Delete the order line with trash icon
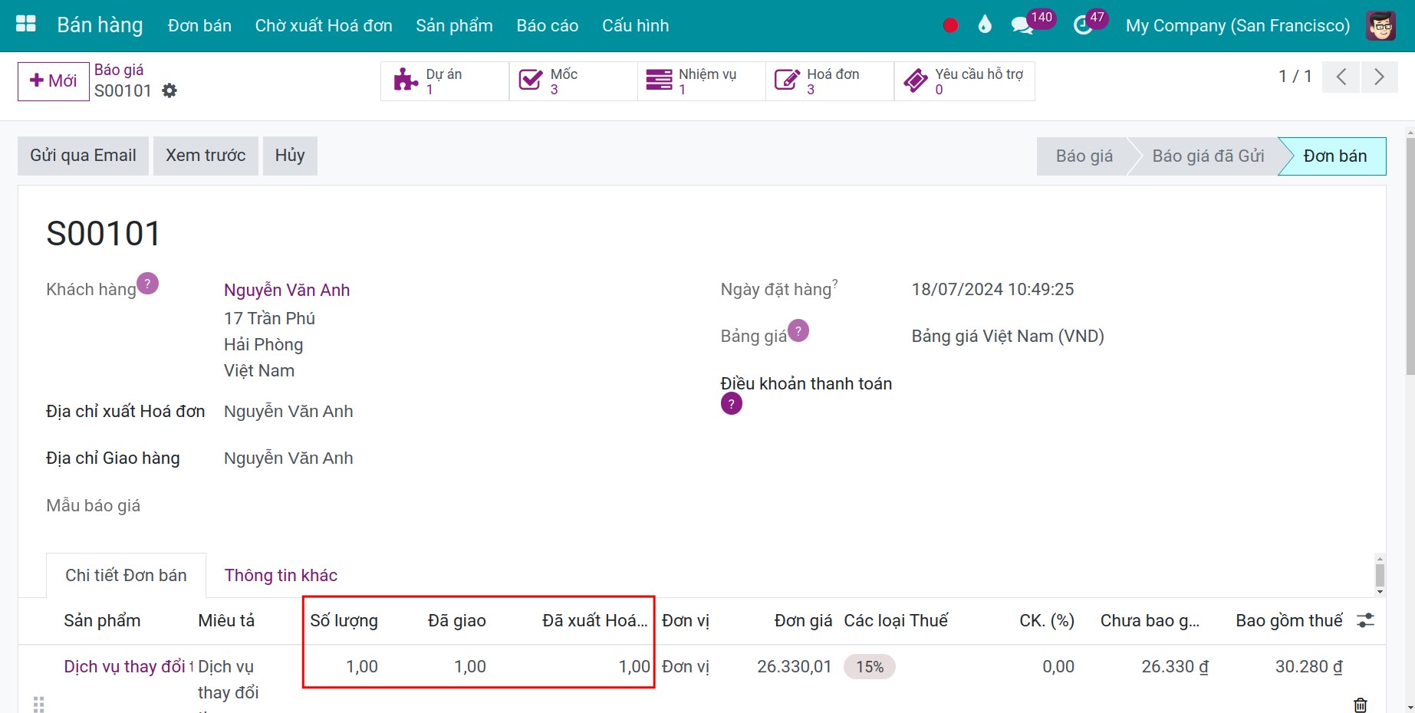 coord(1360,705)
